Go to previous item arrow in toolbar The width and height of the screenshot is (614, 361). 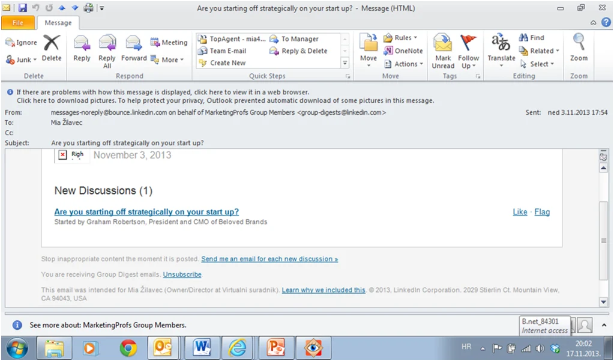pyautogui.click(x=61, y=7)
